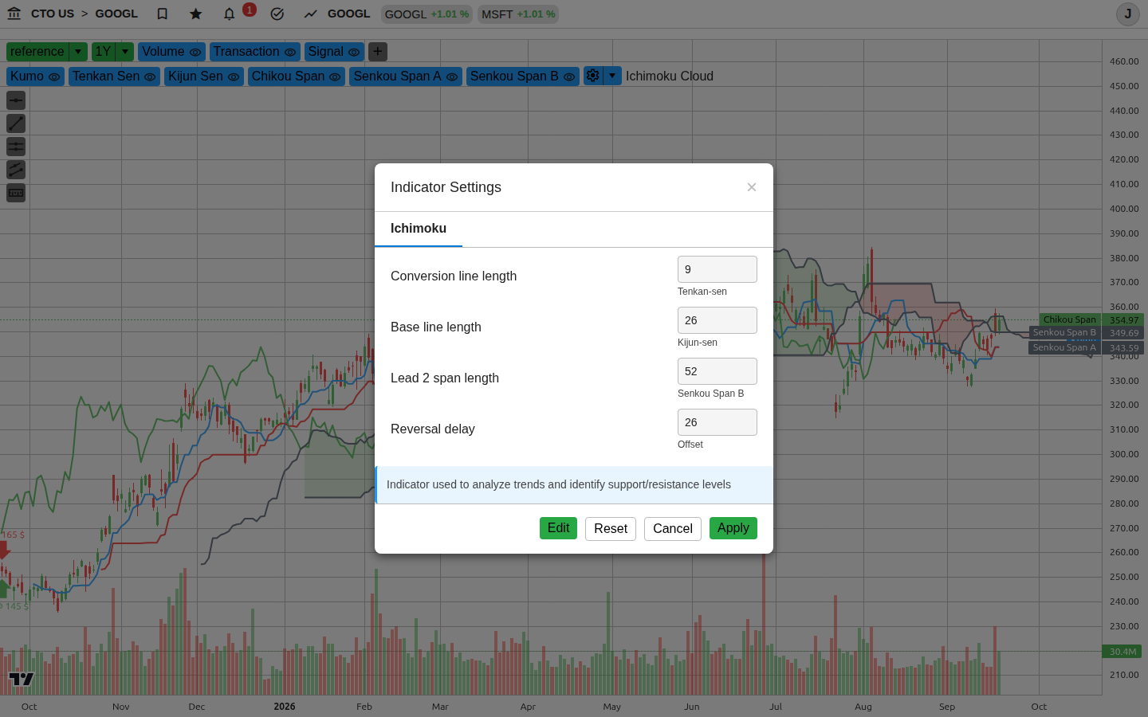Add a new indicator with plus button
This screenshot has width=1148, height=717.
coord(378,52)
